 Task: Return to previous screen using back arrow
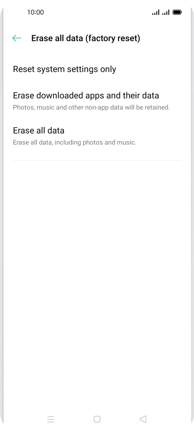coord(16,38)
